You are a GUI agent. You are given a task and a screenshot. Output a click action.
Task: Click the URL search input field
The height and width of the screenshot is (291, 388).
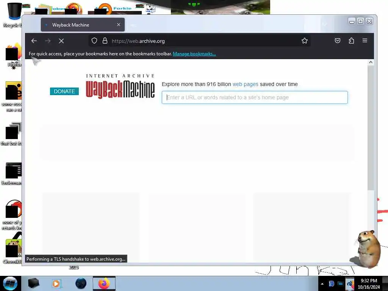point(255,97)
